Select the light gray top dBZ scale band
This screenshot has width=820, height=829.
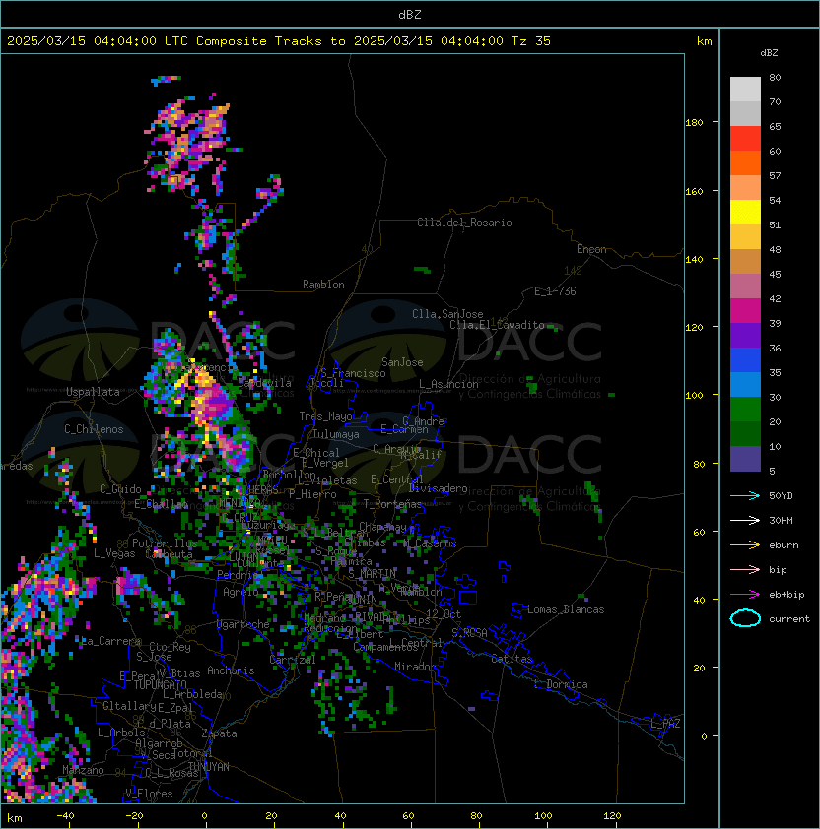point(745,90)
